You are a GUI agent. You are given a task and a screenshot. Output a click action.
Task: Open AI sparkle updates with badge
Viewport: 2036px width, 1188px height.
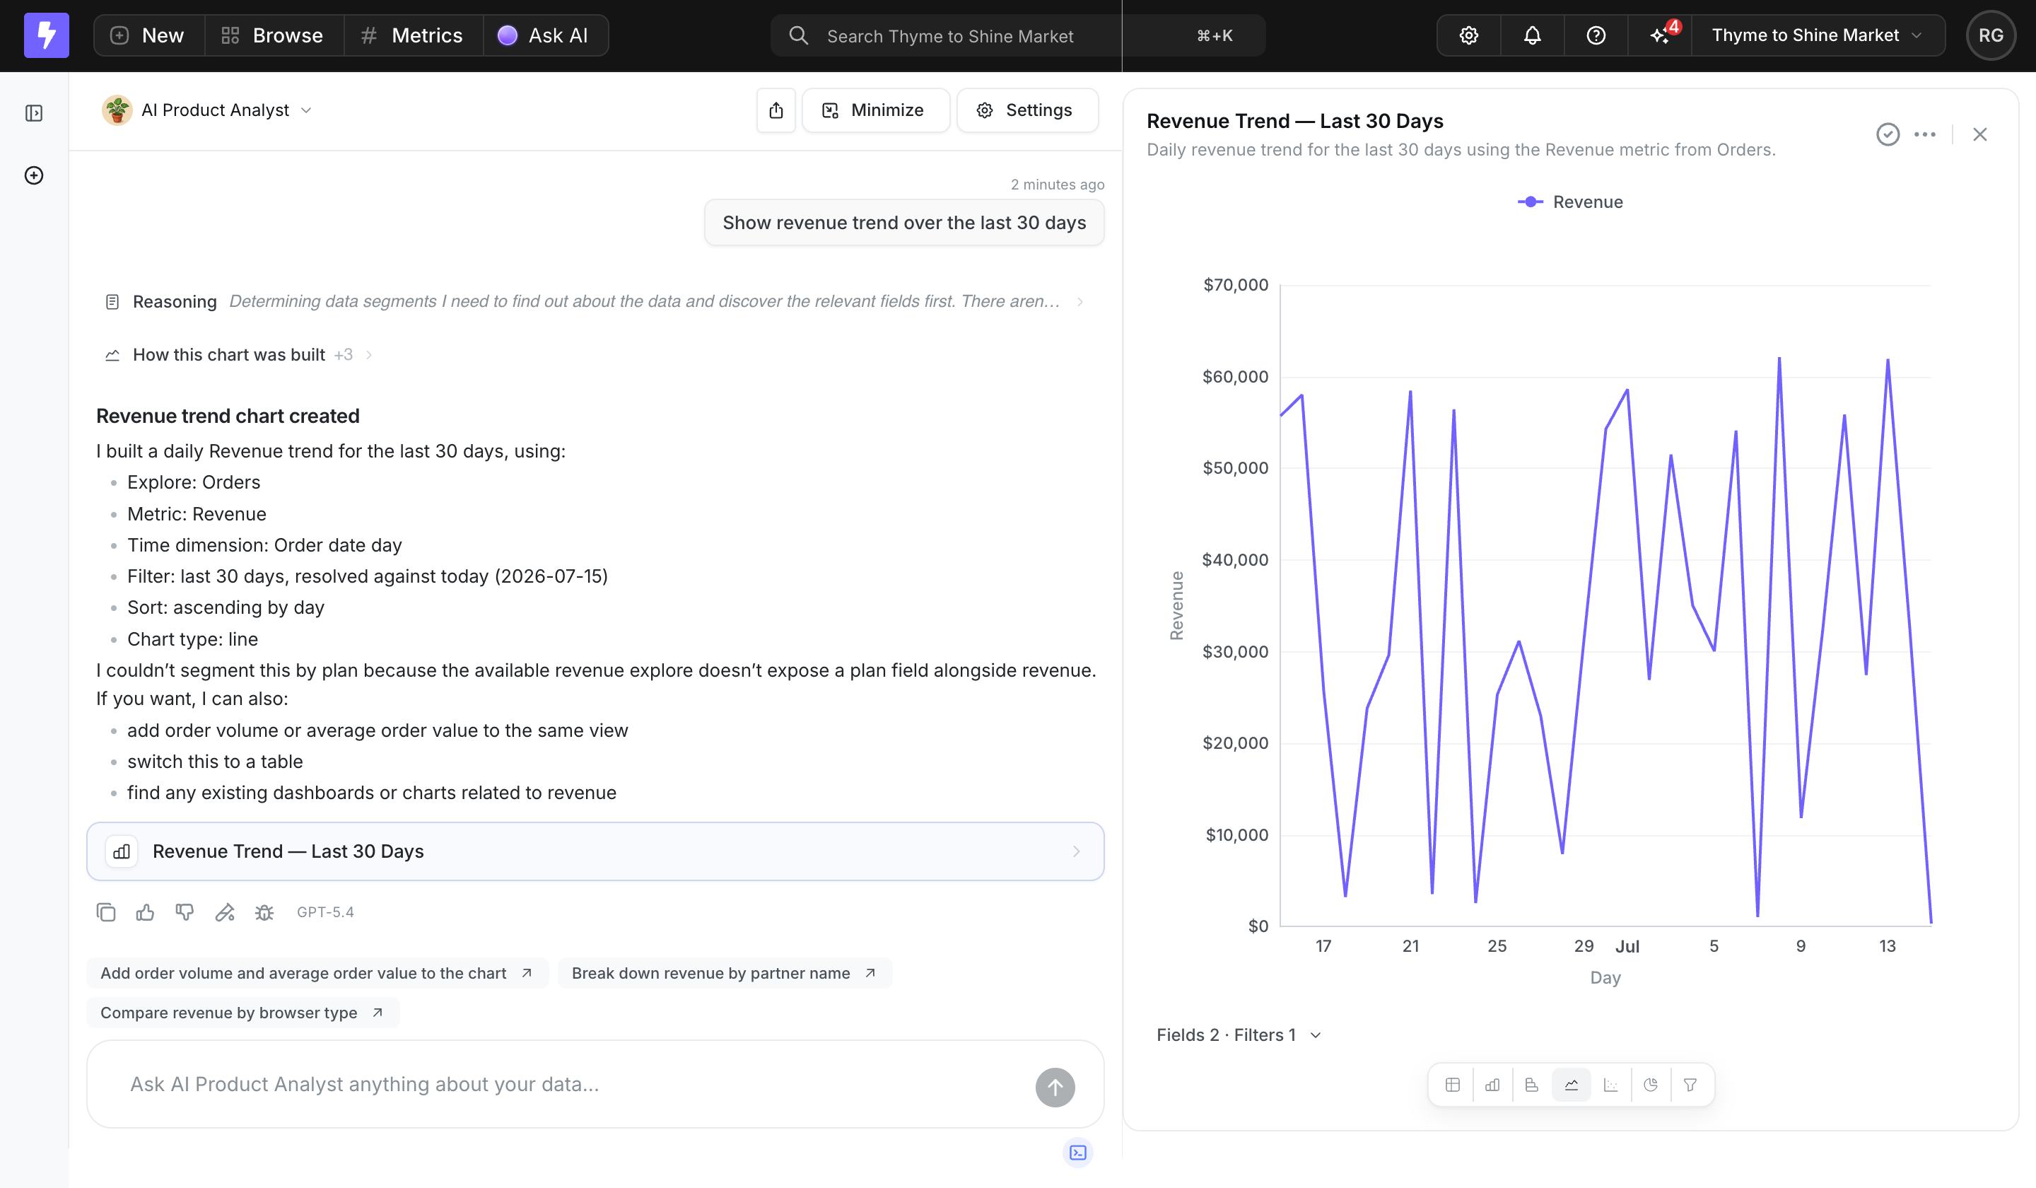click(1661, 35)
